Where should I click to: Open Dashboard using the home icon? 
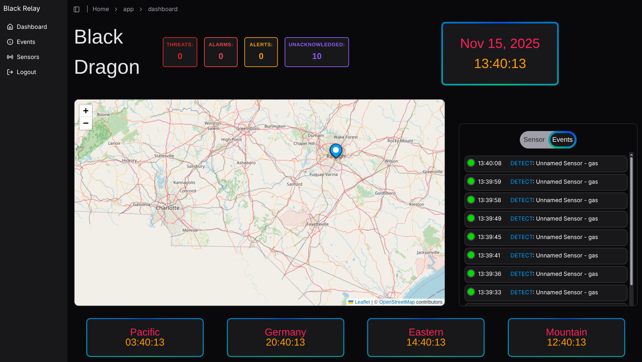pos(10,27)
